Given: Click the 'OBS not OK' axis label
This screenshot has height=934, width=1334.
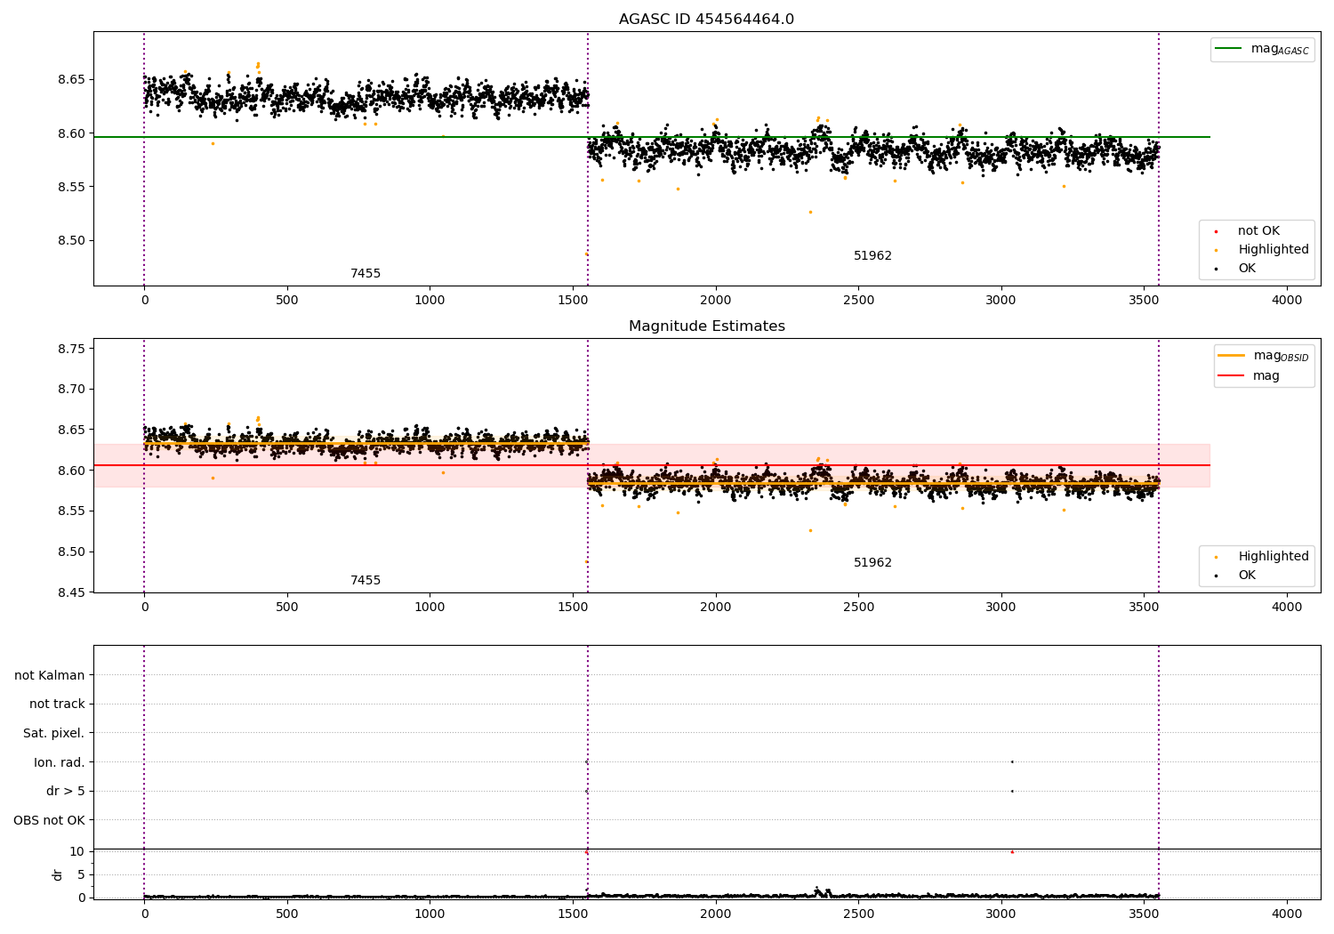Looking at the screenshot, I should pyautogui.click(x=49, y=820).
